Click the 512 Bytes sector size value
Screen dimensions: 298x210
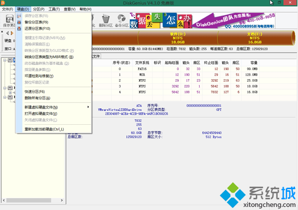point(213,137)
